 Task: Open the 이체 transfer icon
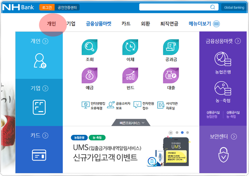tap(130, 47)
